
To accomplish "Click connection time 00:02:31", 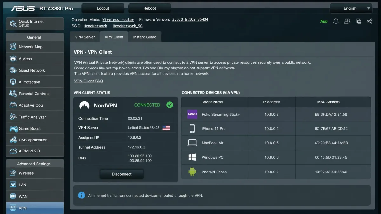I will coord(135,118).
